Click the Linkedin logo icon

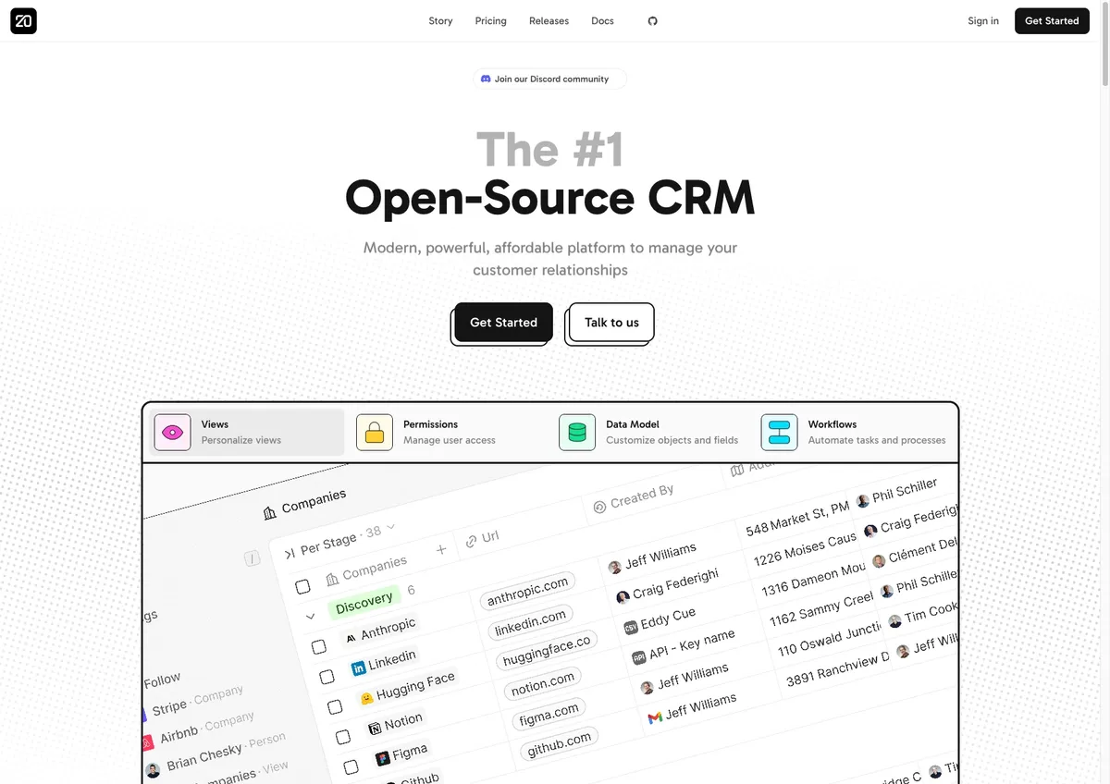tap(358, 668)
